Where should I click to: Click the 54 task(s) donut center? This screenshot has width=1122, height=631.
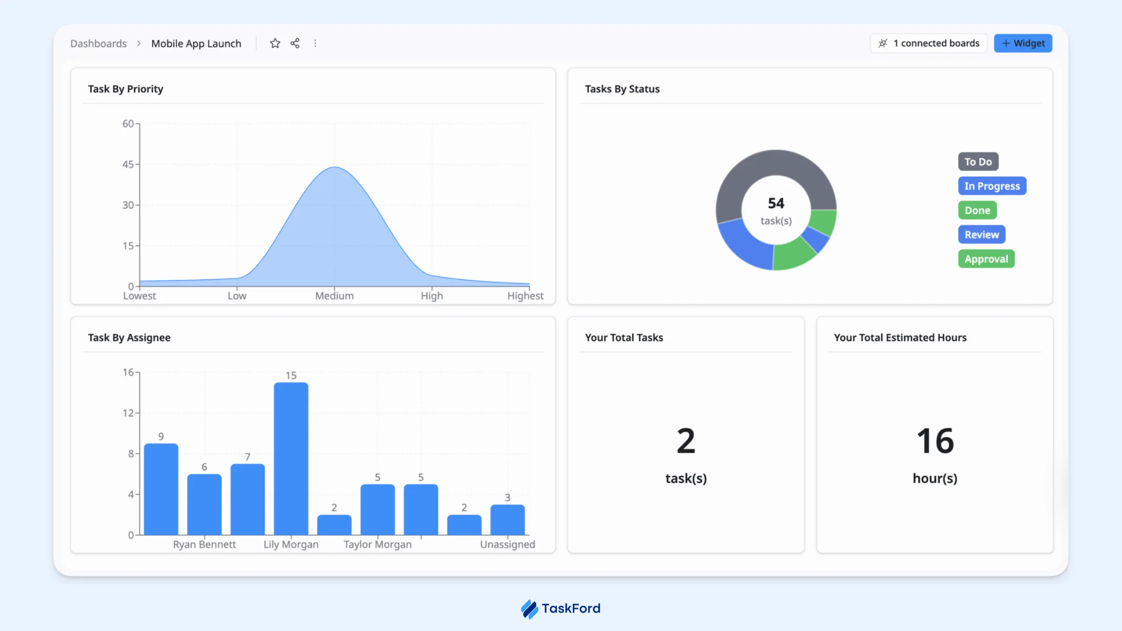[776, 210]
